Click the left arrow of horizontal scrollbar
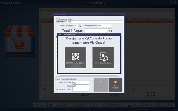Image resolution: width=178 pixels, height=111 pixels. (x=57, y=76)
